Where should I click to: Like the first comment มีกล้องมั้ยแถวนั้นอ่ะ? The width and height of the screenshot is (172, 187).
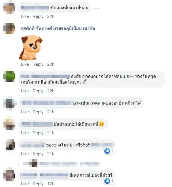[25, 16]
